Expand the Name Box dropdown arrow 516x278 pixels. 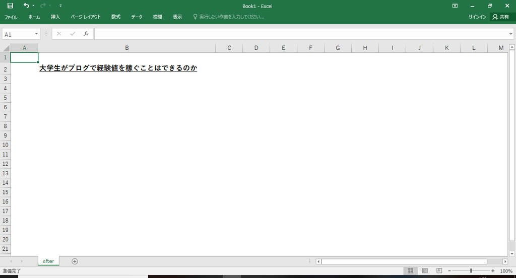(x=36, y=34)
